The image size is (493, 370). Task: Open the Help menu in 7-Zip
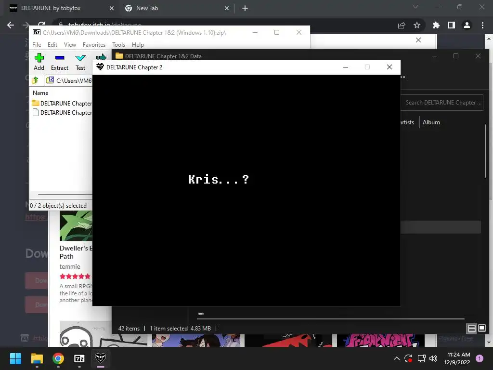(x=138, y=45)
